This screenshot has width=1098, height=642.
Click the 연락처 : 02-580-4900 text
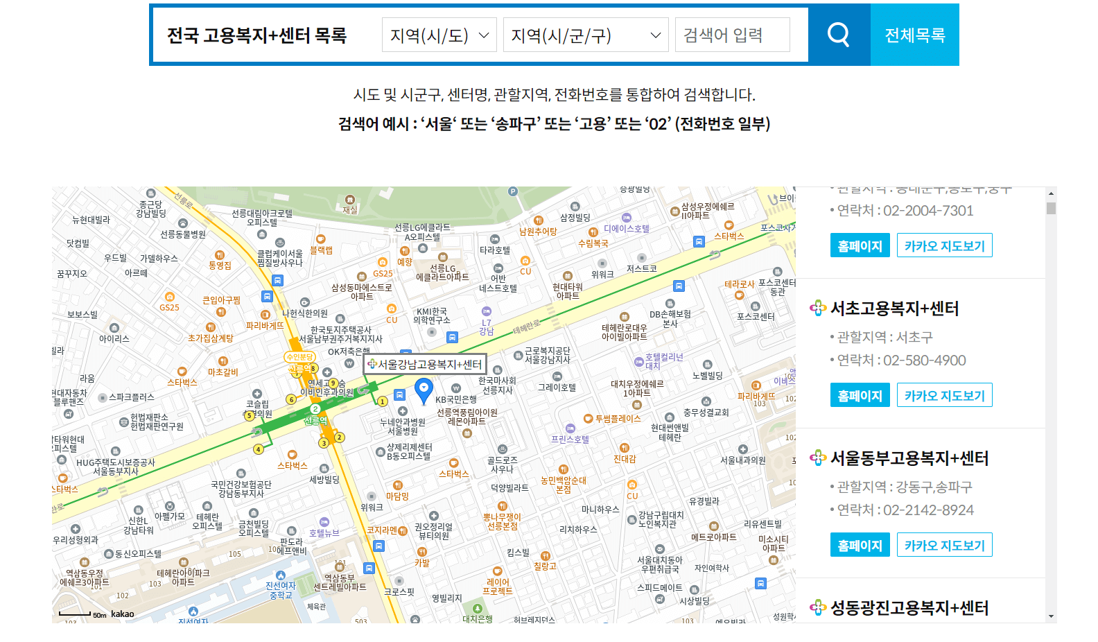click(901, 361)
